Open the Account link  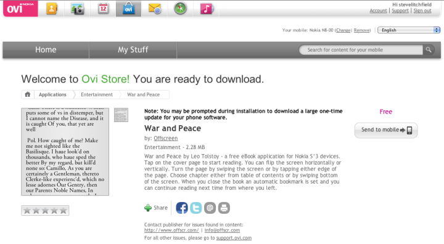[x=378, y=10]
